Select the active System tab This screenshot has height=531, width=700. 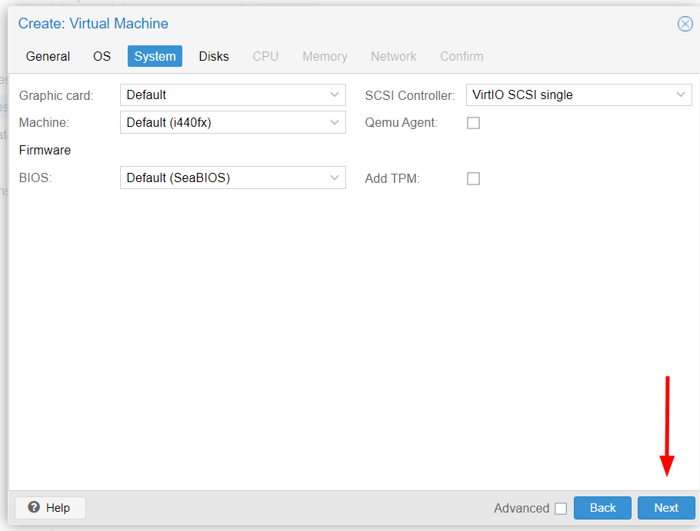tap(155, 56)
